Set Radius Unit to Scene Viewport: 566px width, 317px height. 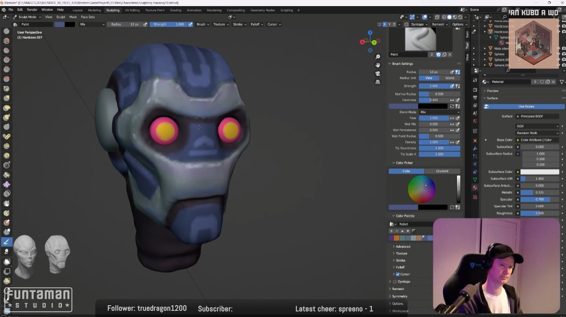coord(450,78)
